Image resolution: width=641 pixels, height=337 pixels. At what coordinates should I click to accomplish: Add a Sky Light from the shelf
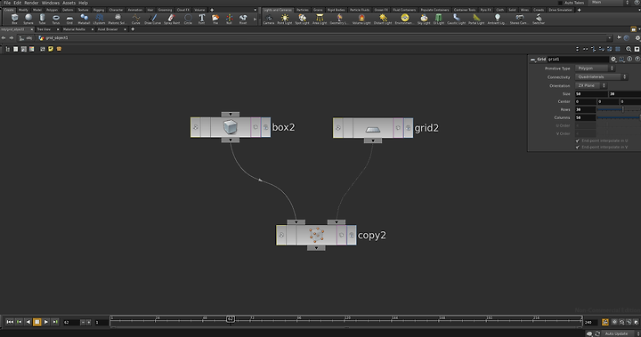click(424, 19)
